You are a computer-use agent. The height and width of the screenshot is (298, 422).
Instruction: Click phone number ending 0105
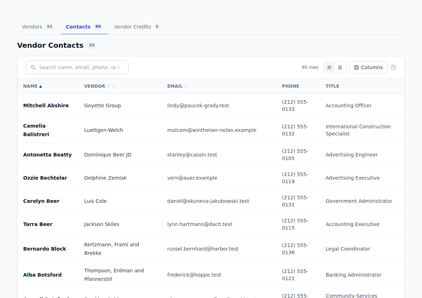click(295, 155)
